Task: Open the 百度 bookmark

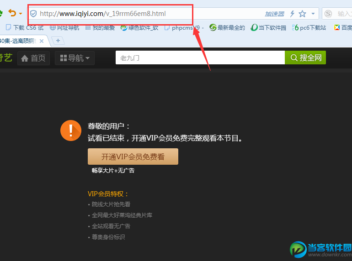Action: point(343,27)
